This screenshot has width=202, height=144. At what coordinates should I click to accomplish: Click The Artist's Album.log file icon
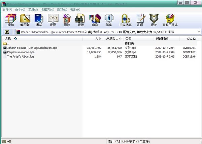(x=5, y=57)
